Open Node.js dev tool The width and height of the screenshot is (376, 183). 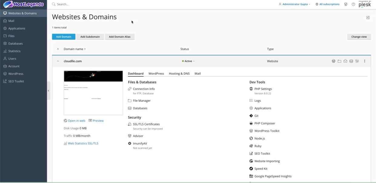259,138
